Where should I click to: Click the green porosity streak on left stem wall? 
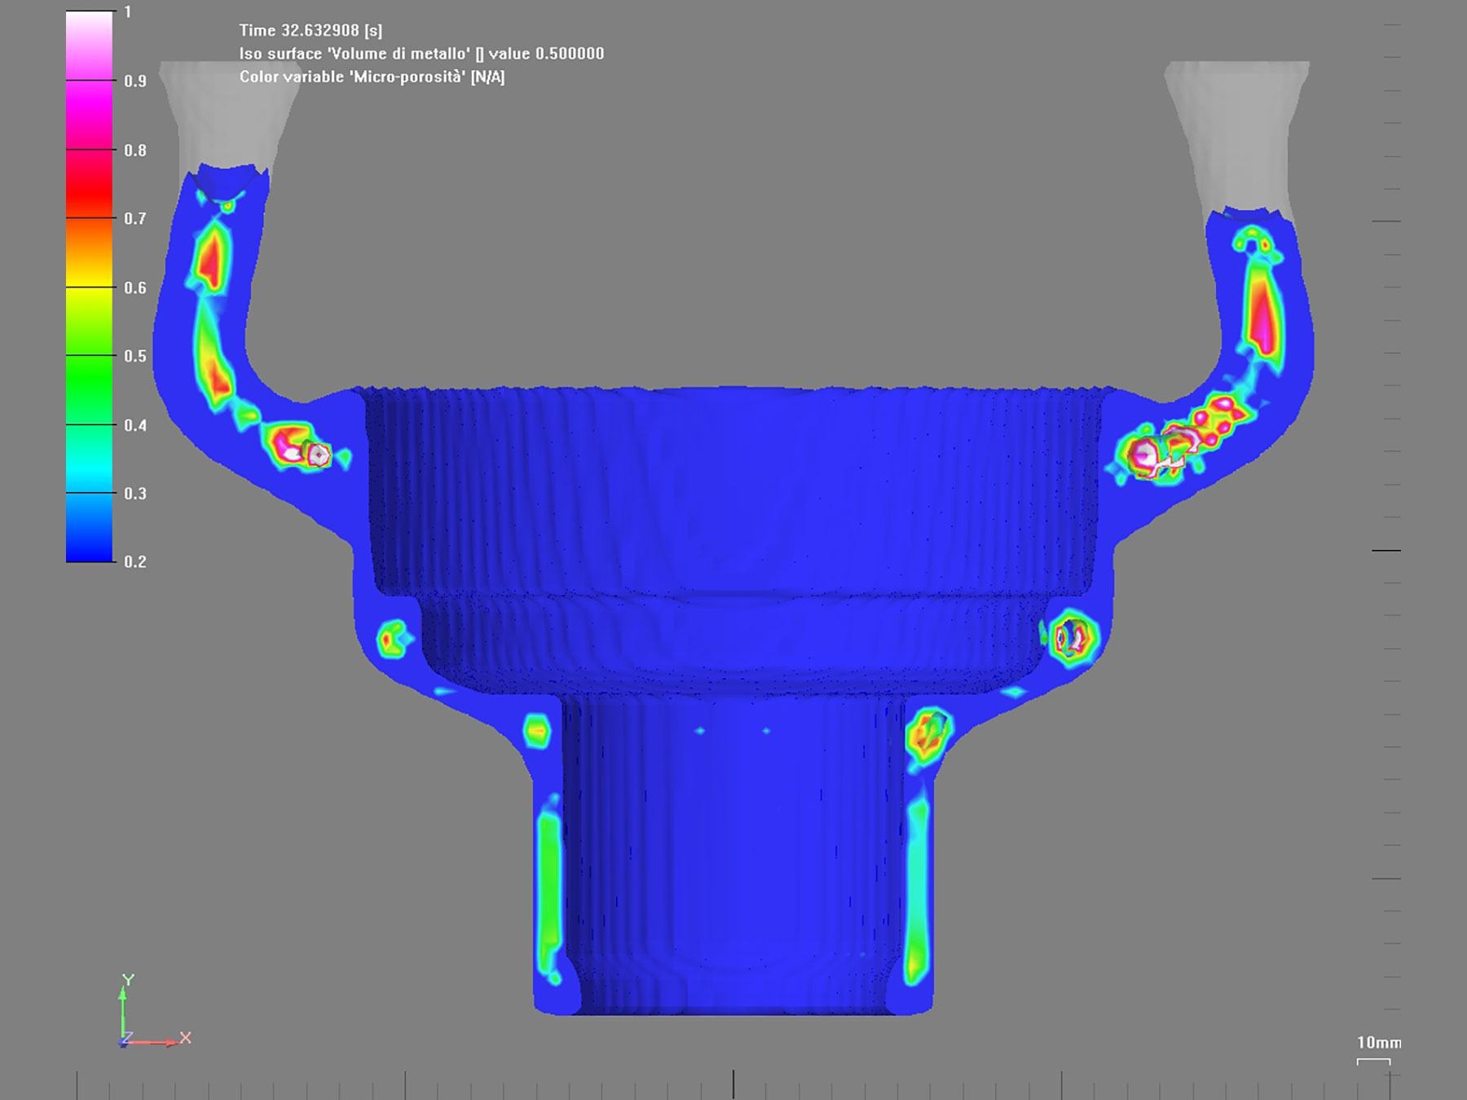coord(548,880)
